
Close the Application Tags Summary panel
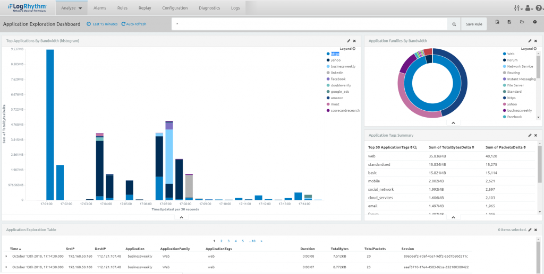point(535,135)
